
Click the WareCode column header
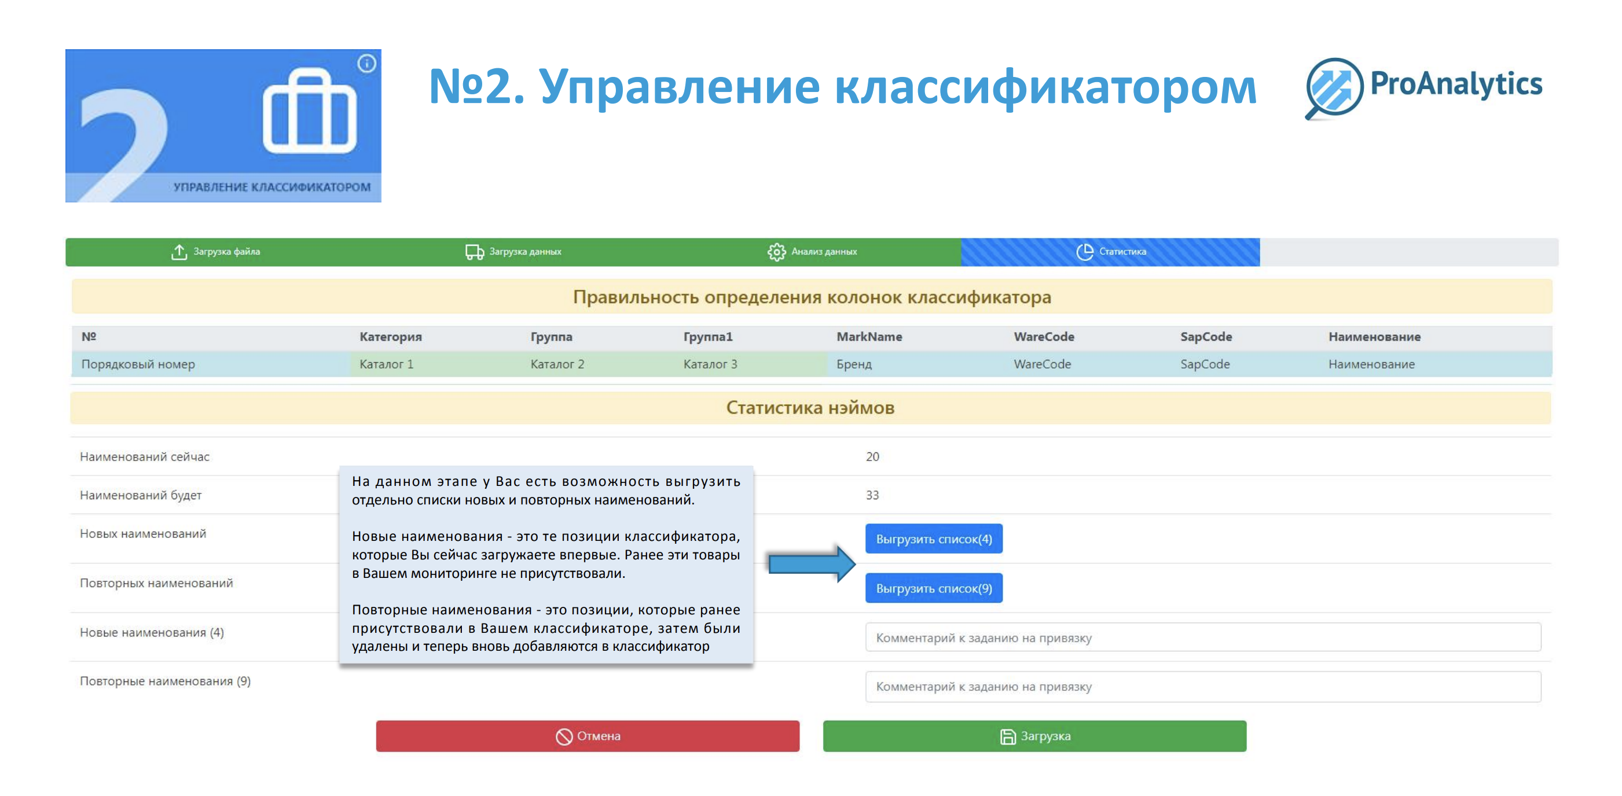point(1044,337)
